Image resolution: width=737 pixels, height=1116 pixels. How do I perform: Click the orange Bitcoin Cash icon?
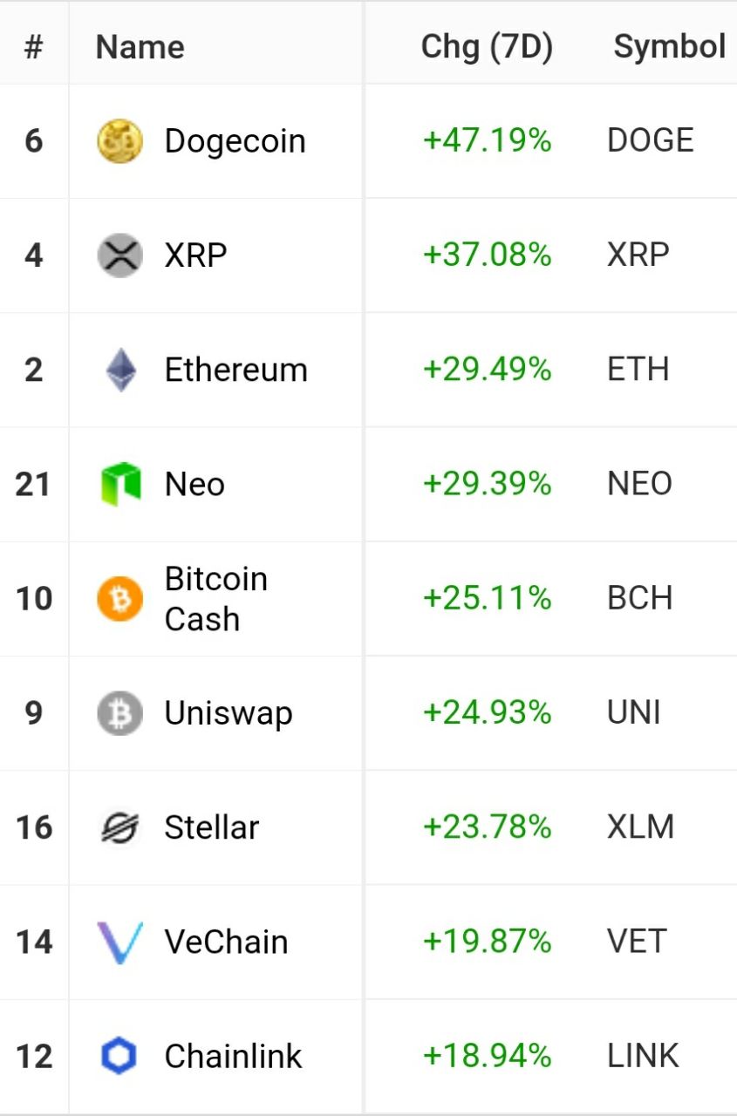119,599
